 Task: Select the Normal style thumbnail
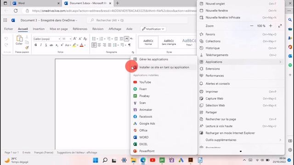[x=148, y=42]
